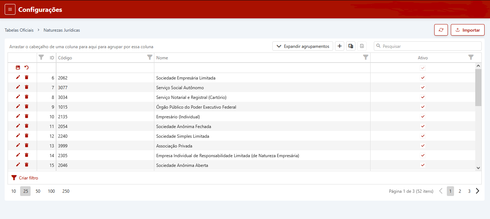The width and height of the screenshot is (490, 219).
Task: Click the add new row plus icon
Action: [340, 46]
